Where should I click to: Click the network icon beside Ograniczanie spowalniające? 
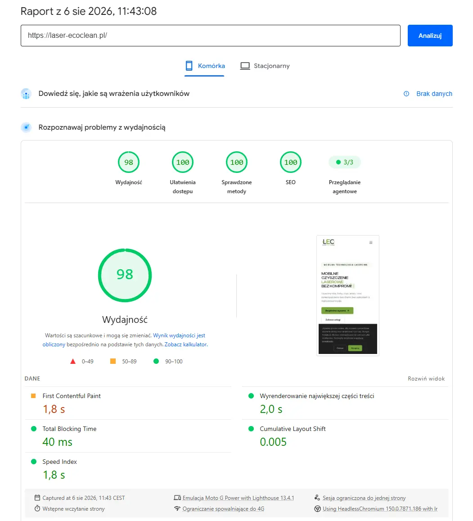click(x=177, y=509)
